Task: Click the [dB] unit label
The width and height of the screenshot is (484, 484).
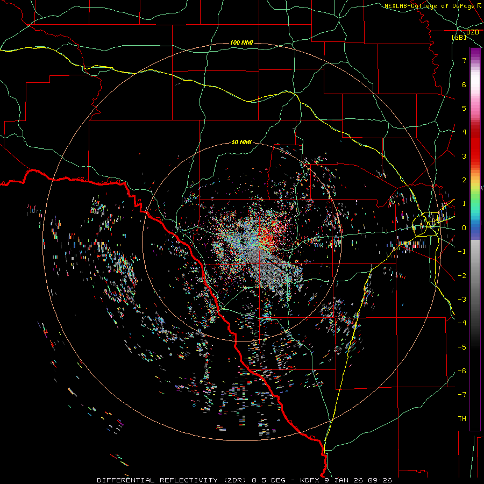Action: click(459, 37)
